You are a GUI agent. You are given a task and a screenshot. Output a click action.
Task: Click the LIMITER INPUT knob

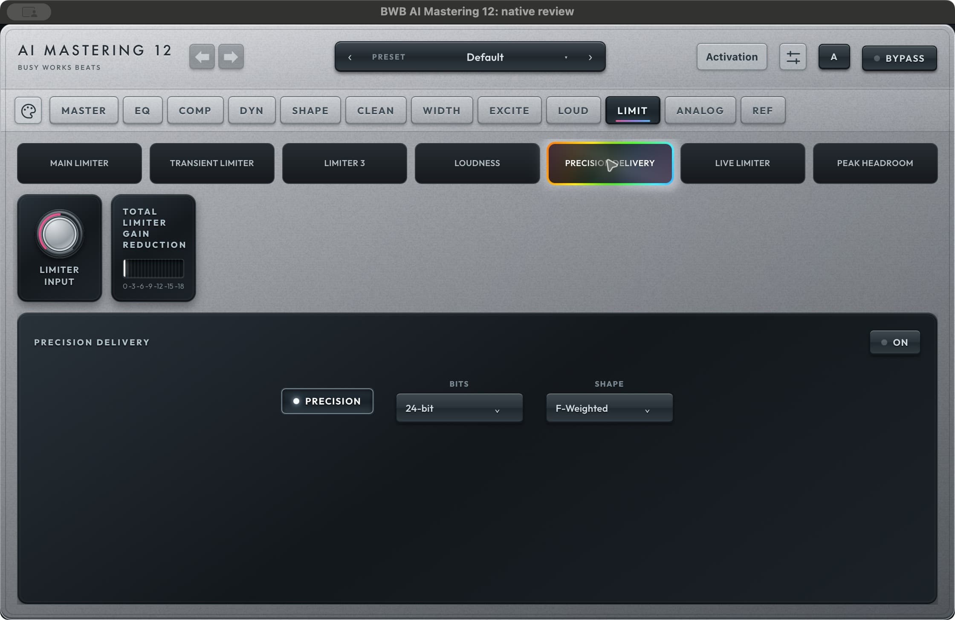pos(59,234)
